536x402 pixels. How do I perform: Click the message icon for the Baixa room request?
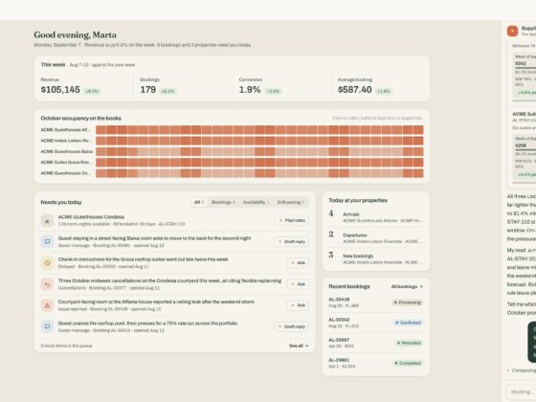pos(47,241)
